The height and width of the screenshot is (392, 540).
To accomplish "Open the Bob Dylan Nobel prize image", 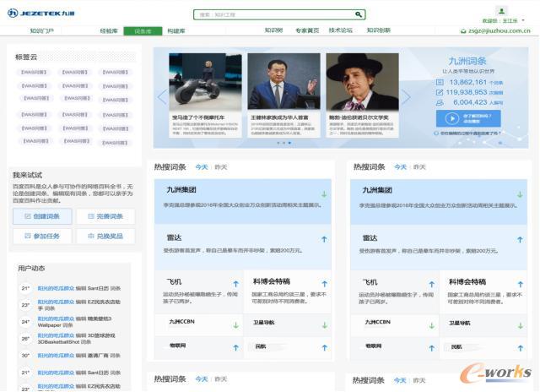I will click(362, 82).
